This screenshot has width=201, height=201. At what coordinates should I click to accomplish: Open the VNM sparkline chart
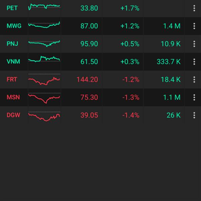click(x=44, y=60)
